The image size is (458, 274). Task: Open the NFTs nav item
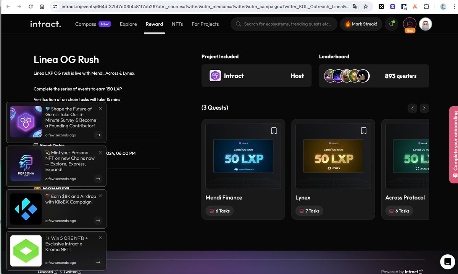click(177, 24)
